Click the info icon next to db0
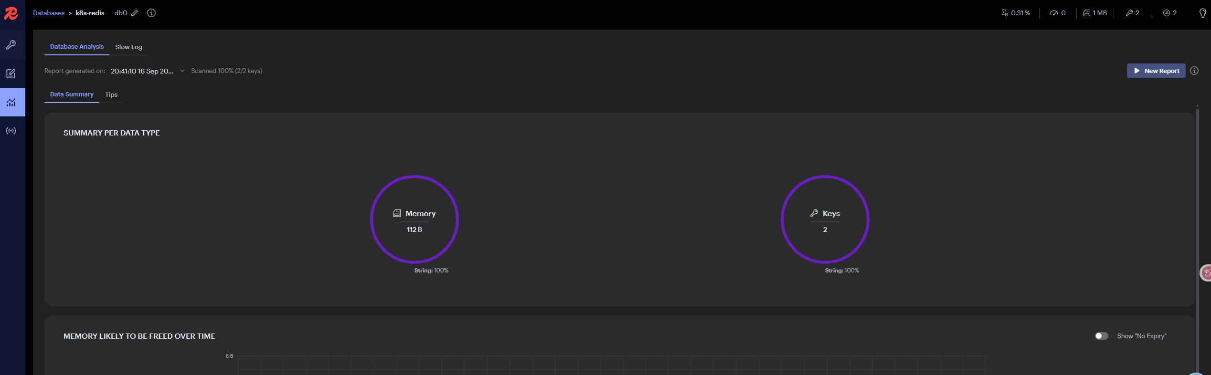Image resolution: width=1211 pixels, height=375 pixels. (x=151, y=13)
